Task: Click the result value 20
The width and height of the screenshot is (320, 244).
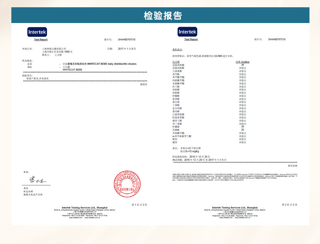Action: point(243,130)
